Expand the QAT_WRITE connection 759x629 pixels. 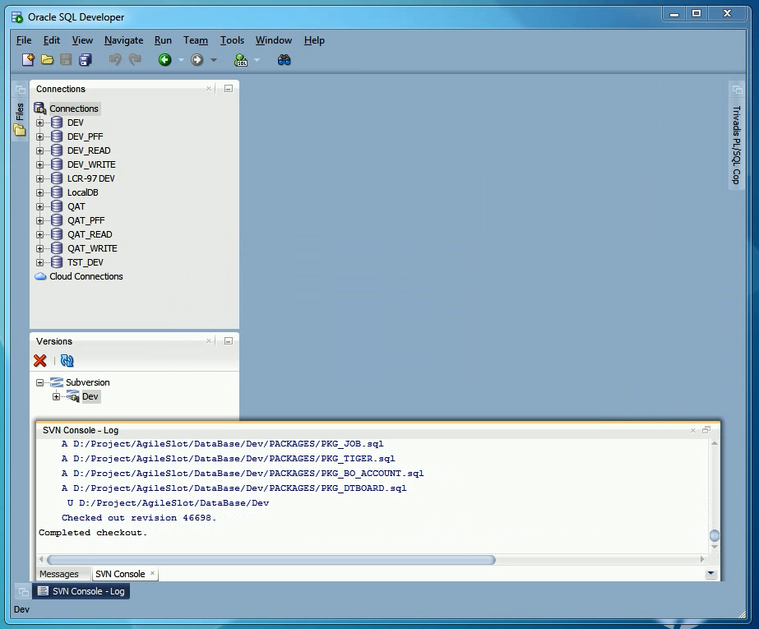(39, 248)
